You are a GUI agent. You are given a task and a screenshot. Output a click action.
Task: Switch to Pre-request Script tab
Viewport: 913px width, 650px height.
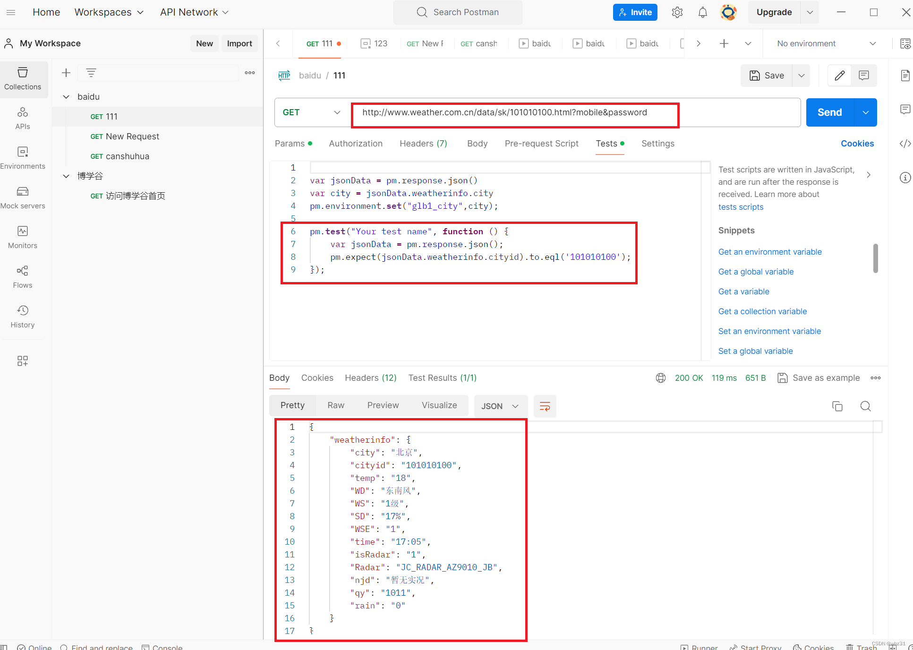541,144
